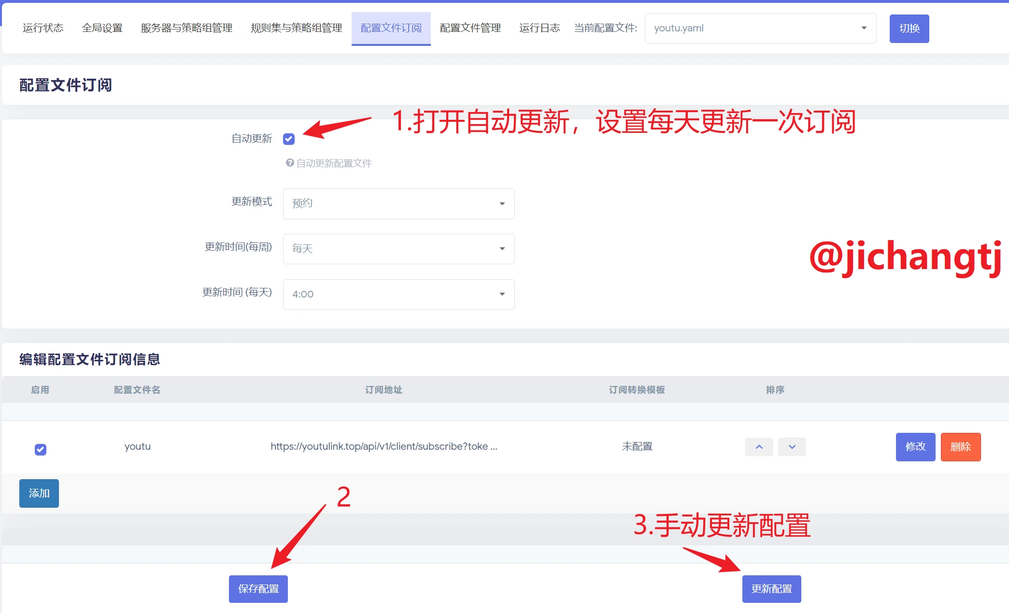Click the 未配置 template cell
Image resolution: width=1009 pixels, height=613 pixels.
point(637,446)
